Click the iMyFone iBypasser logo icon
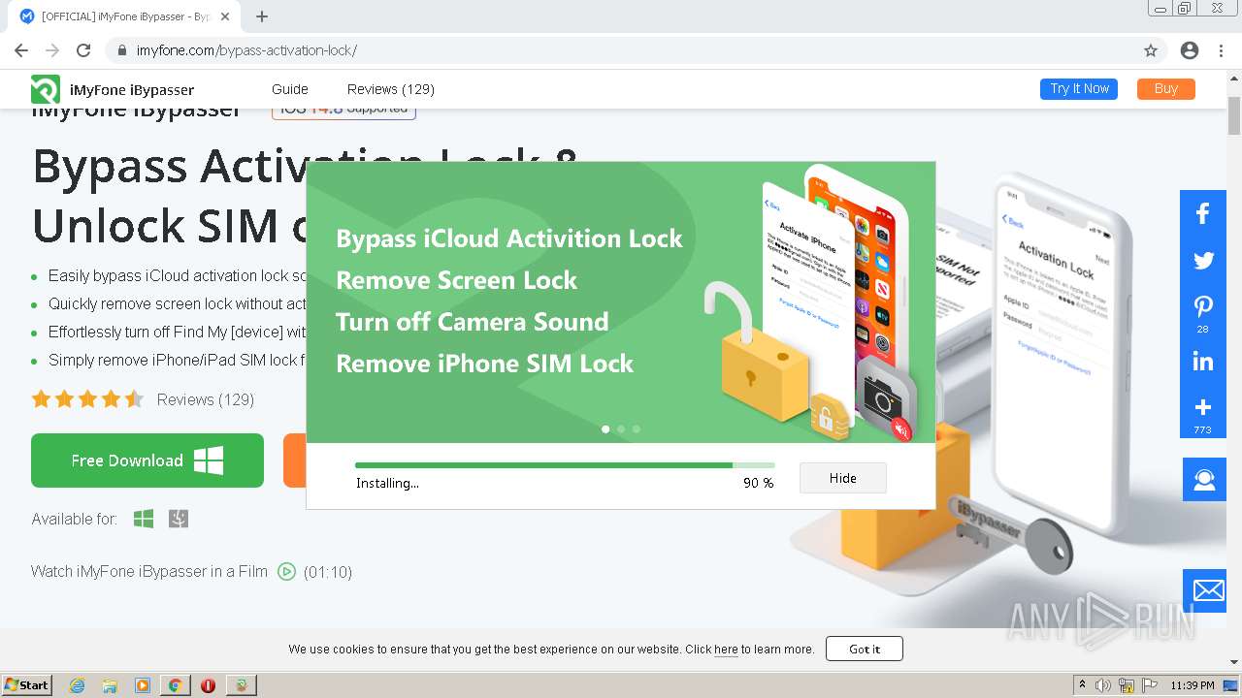The width and height of the screenshot is (1242, 698). 46,89
